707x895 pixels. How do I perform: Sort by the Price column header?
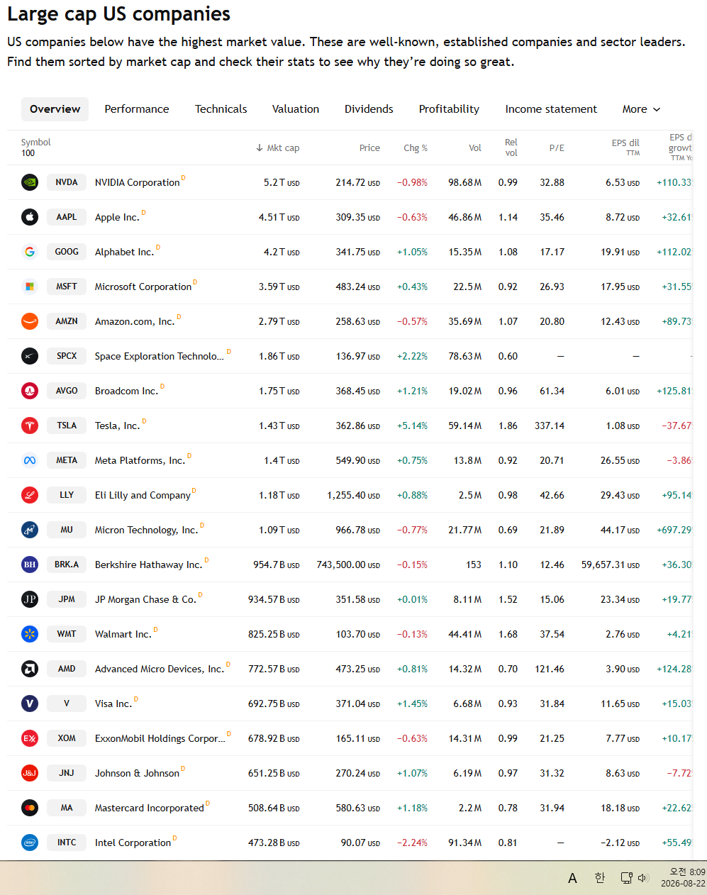[369, 148]
